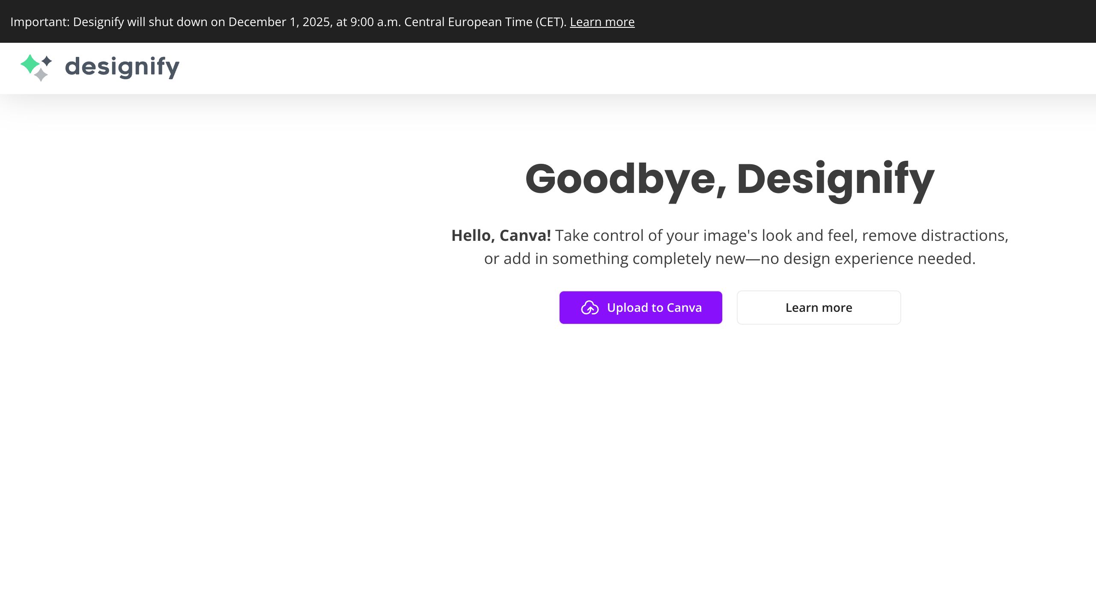This screenshot has height=616, width=1096.
Task: Click the designify wordmark in header
Action: [122, 67]
